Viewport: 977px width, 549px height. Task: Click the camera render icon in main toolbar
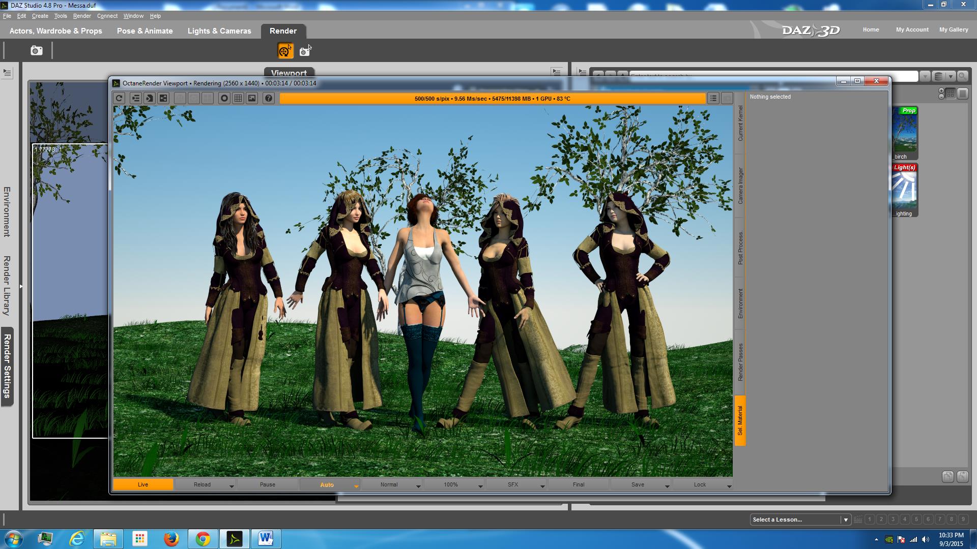37,51
